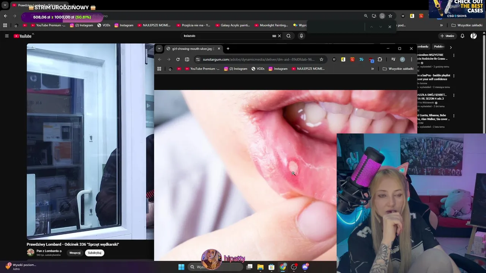Open the 'Wszystkie zakładki' folder in front window
This screenshot has height=273, width=486.
pos(398,69)
